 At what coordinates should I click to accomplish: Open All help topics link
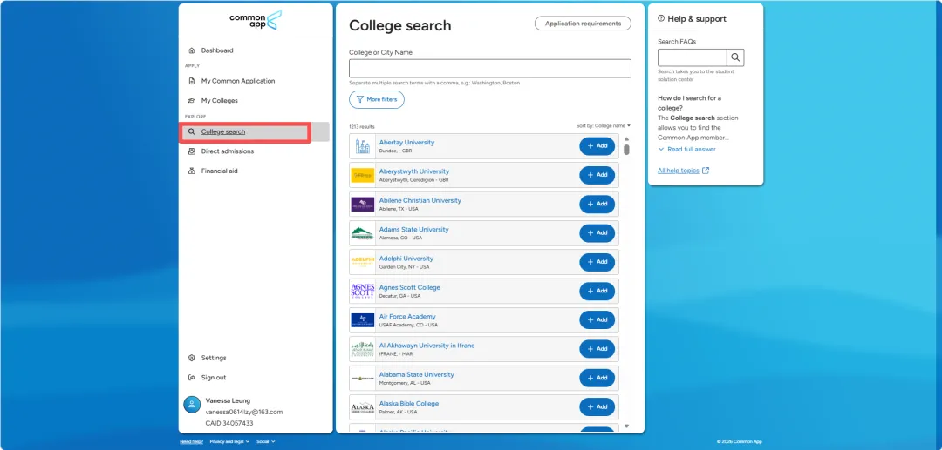(x=683, y=171)
